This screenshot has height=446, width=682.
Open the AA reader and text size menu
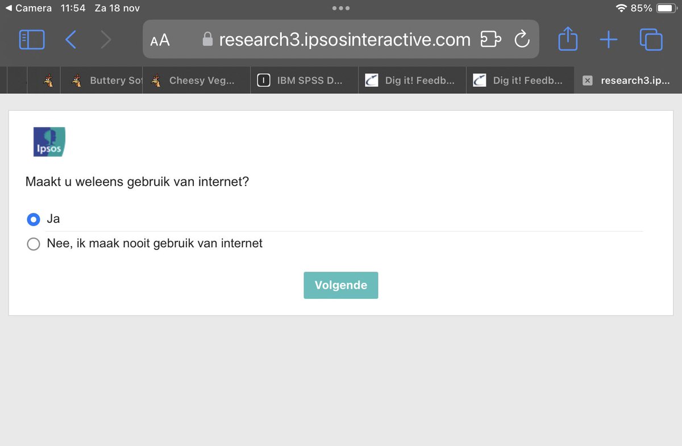pos(160,40)
